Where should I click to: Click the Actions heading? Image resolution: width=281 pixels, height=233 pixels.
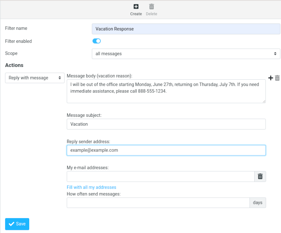click(14, 65)
